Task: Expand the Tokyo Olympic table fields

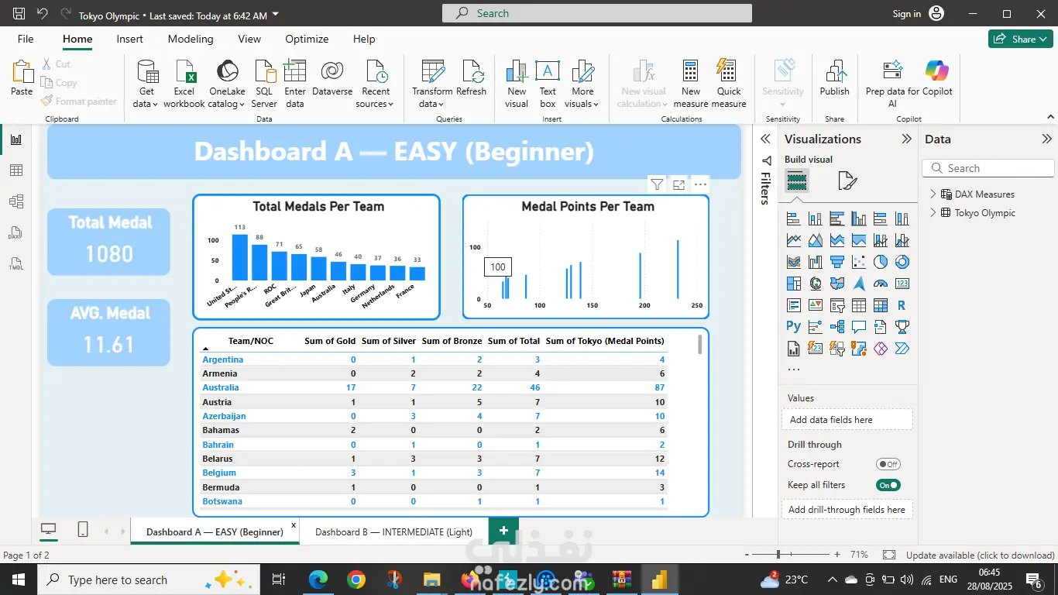Action: point(933,213)
